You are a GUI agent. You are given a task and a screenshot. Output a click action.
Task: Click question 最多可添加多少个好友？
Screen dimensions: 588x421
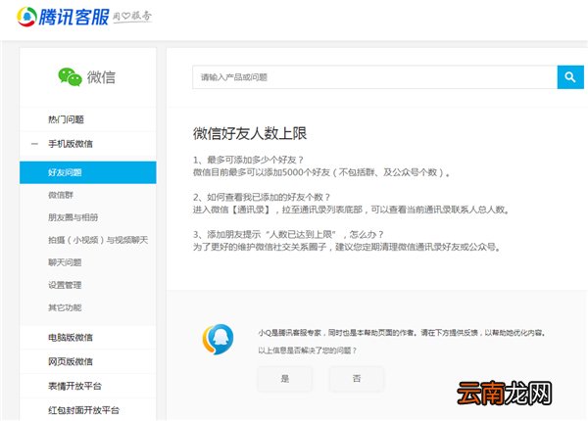click(248, 160)
